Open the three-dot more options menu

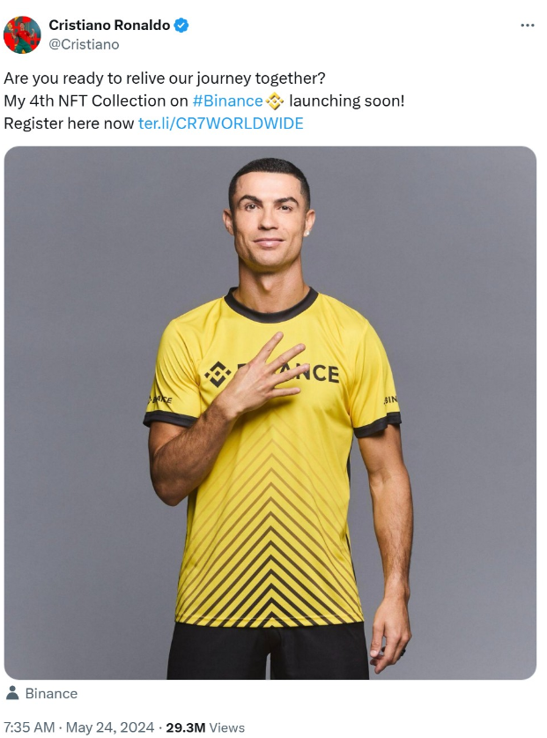[528, 25]
